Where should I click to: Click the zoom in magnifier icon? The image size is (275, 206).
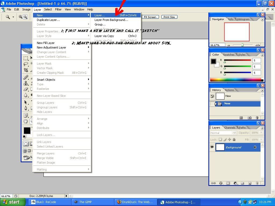20,17
